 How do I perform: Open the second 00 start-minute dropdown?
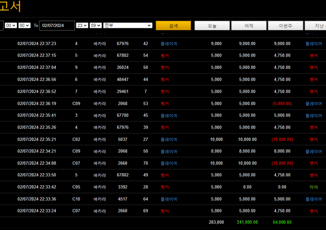(x=24, y=25)
